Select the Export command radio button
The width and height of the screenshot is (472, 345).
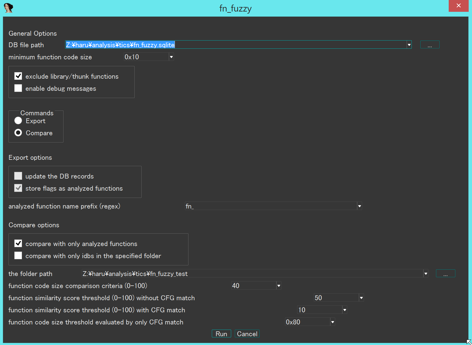point(18,121)
